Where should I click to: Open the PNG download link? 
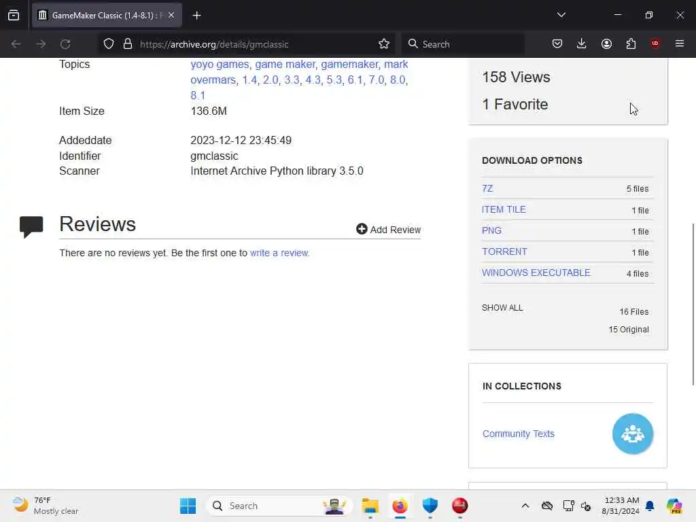point(491,230)
